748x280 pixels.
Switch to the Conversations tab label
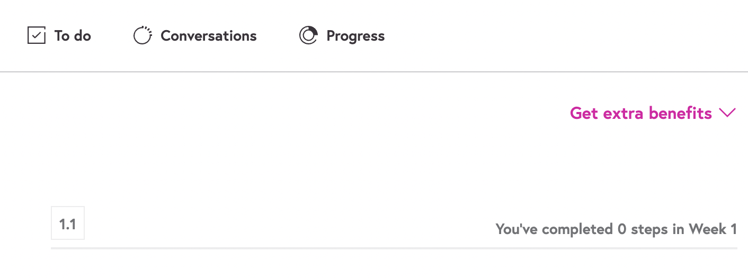click(208, 36)
